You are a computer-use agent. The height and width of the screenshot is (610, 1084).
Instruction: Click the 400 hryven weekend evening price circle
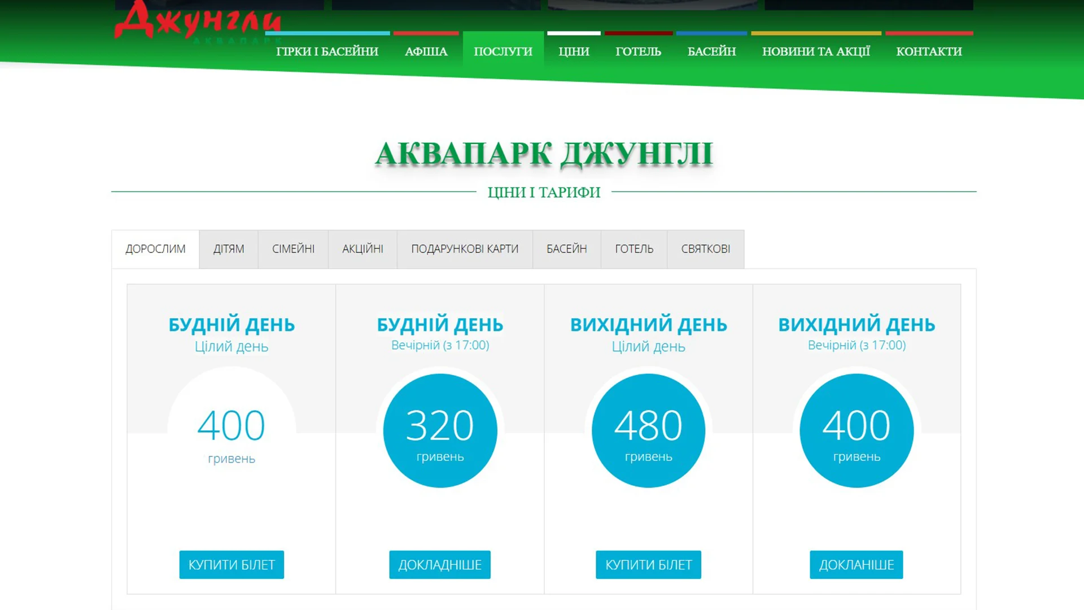[x=856, y=430]
